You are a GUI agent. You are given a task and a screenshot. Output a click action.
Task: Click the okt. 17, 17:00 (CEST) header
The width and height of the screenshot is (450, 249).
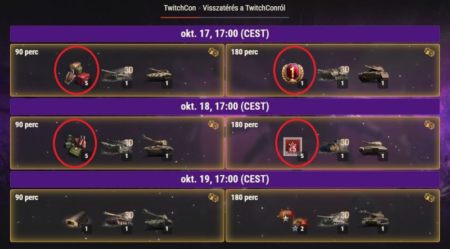pyautogui.click(x=224, y=34)
